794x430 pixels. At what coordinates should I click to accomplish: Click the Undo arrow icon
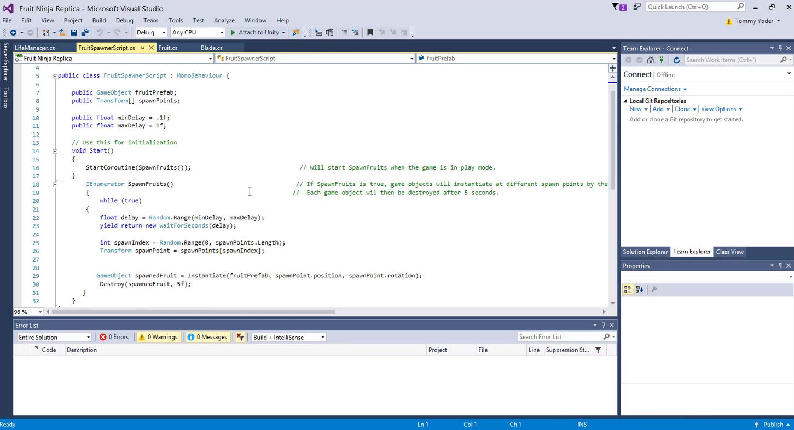click(x=100, y=32)
